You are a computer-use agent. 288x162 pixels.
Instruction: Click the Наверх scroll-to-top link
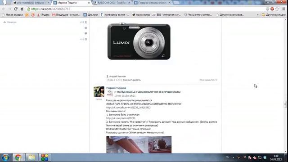(x=10, y=22)
